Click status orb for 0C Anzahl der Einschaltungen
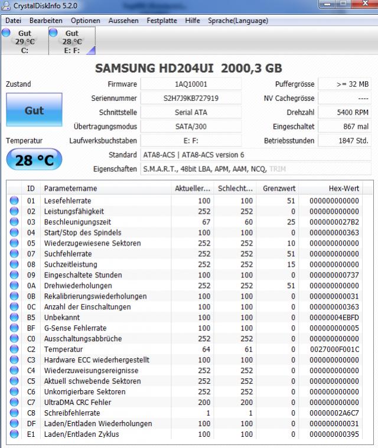This screenshot has height=448, width=378. [14, 306]
